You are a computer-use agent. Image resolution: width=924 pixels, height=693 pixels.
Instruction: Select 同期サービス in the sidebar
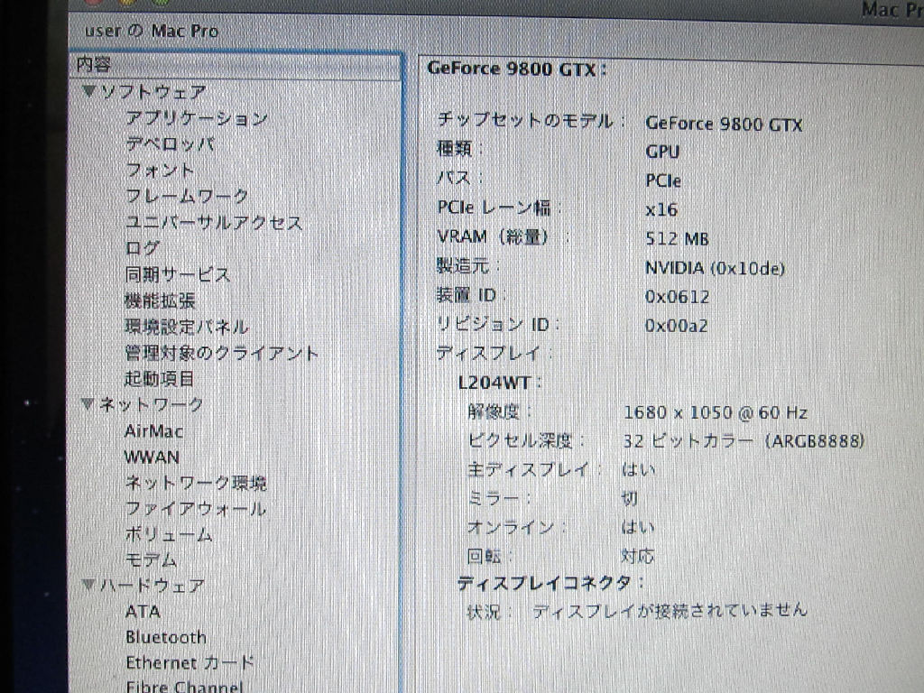pos(178,274)
